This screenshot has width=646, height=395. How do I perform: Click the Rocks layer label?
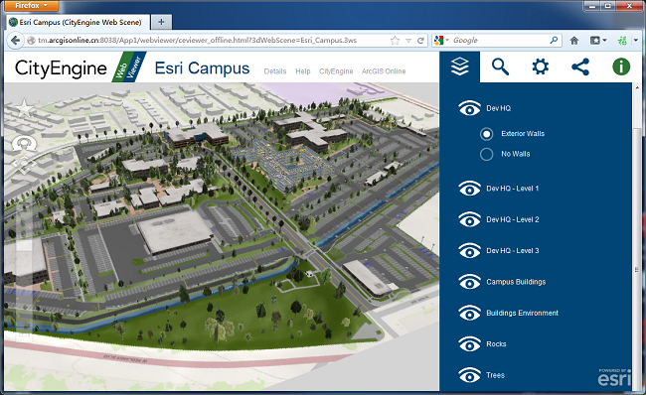coord(496,344)
